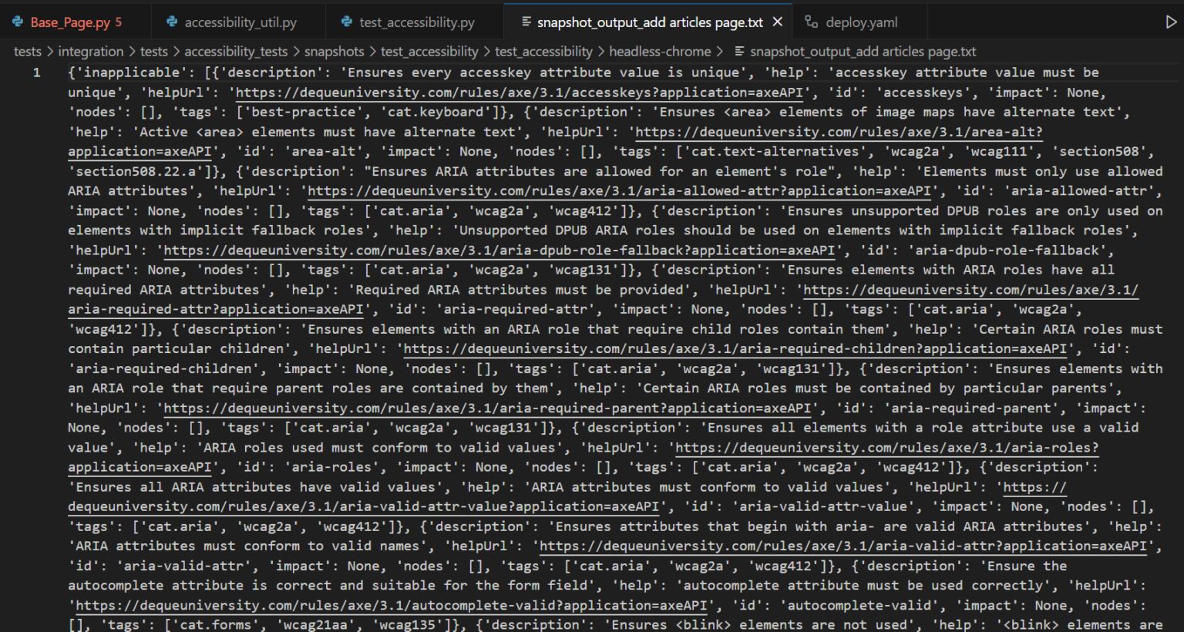Screen dimensions: 1184x632
Task: Open the integration breadcrumb dropdown
Action: pyautogui.click(x=91, y=51)
